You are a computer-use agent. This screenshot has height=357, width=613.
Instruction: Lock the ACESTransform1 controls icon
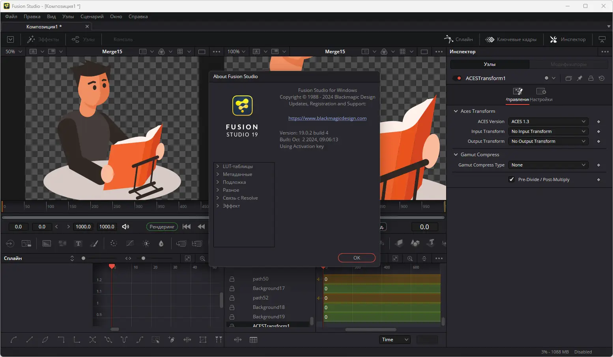(x=591, y=79)
